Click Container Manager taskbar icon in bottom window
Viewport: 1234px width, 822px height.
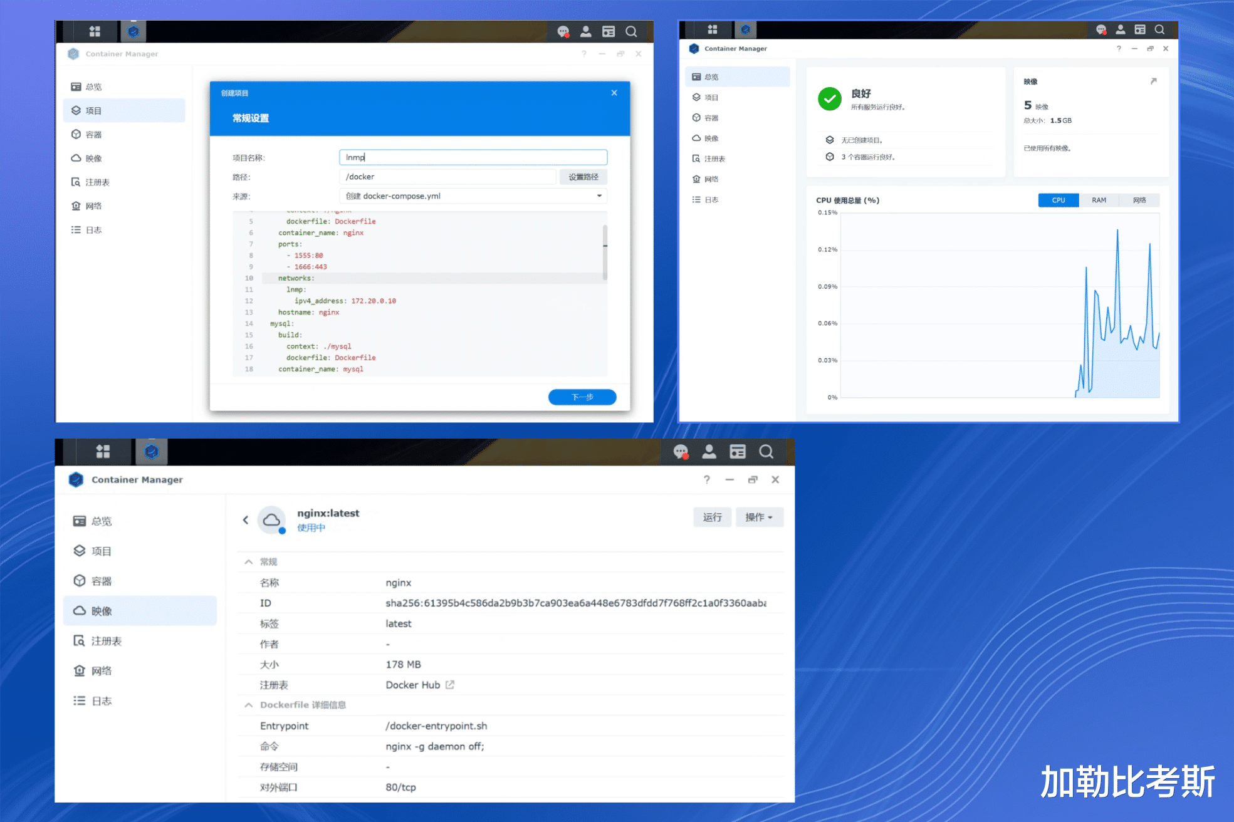tap(151, 451)
